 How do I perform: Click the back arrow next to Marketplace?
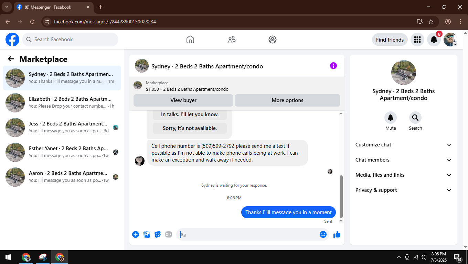coord(11,59)
